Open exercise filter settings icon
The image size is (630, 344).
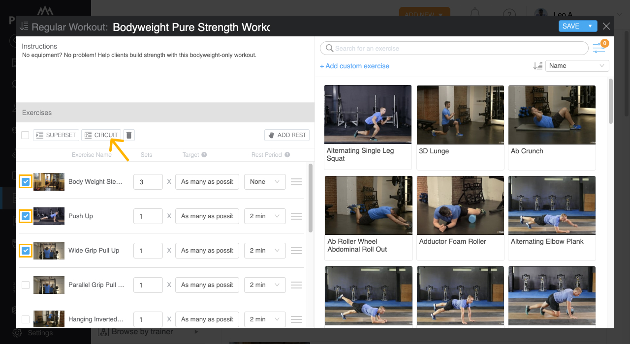tap(599, 48)
